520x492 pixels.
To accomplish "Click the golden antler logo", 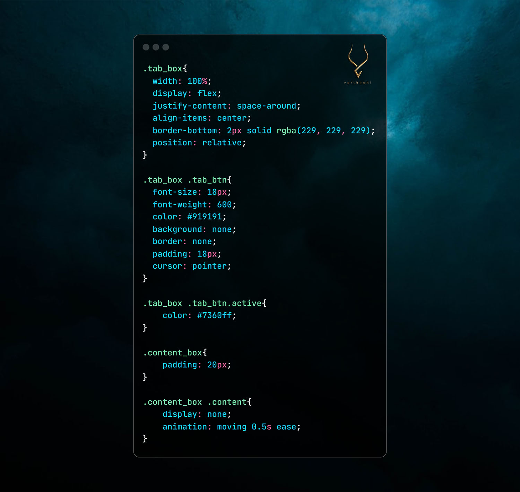I will 358,61.
